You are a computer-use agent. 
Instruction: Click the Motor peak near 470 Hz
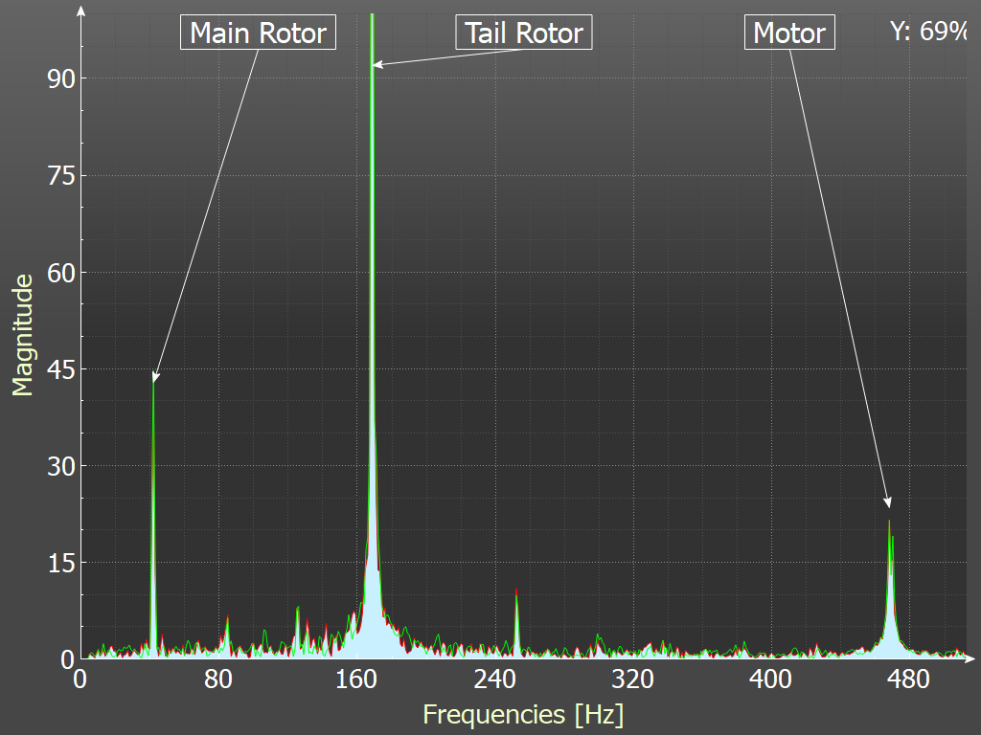(890, 523)
